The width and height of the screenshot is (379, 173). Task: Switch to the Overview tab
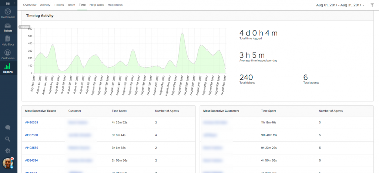point(30,5)
